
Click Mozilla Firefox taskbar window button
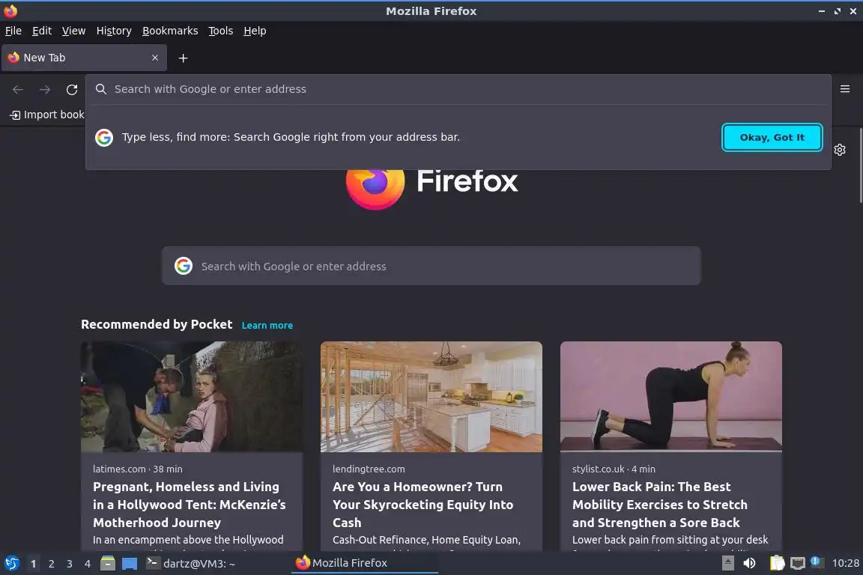point(364,563)
